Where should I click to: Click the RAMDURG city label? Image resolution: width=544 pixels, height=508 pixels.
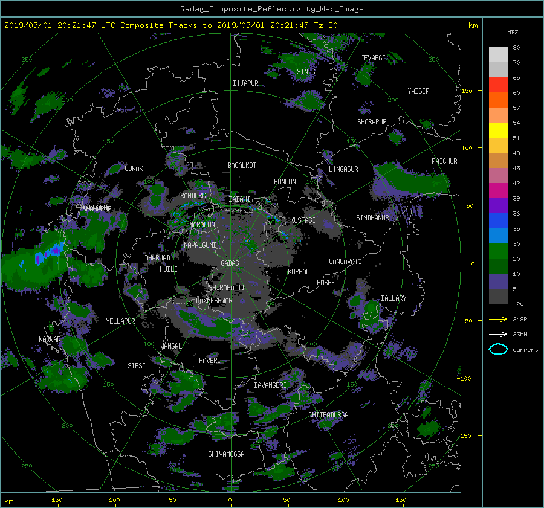(193, 196)
